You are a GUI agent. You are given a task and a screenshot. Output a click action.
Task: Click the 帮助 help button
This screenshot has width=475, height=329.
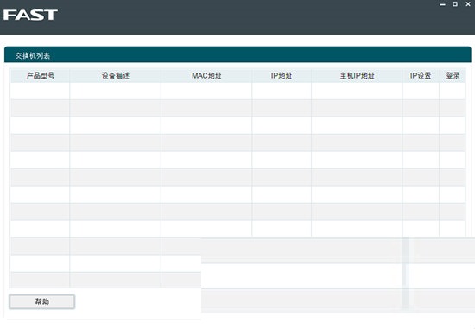tap(42, 301)
